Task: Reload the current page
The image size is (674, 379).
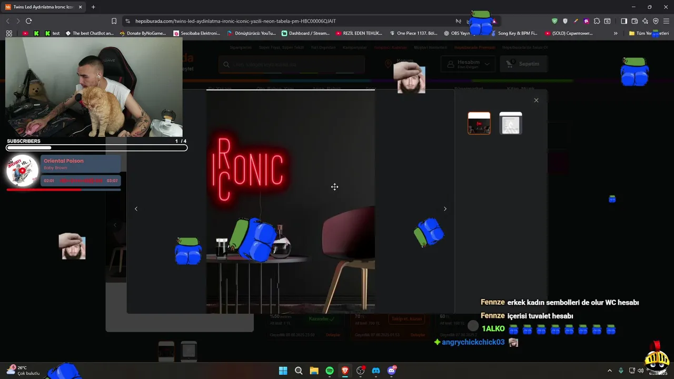Action: pyautogui.click(x=28, y=21)
